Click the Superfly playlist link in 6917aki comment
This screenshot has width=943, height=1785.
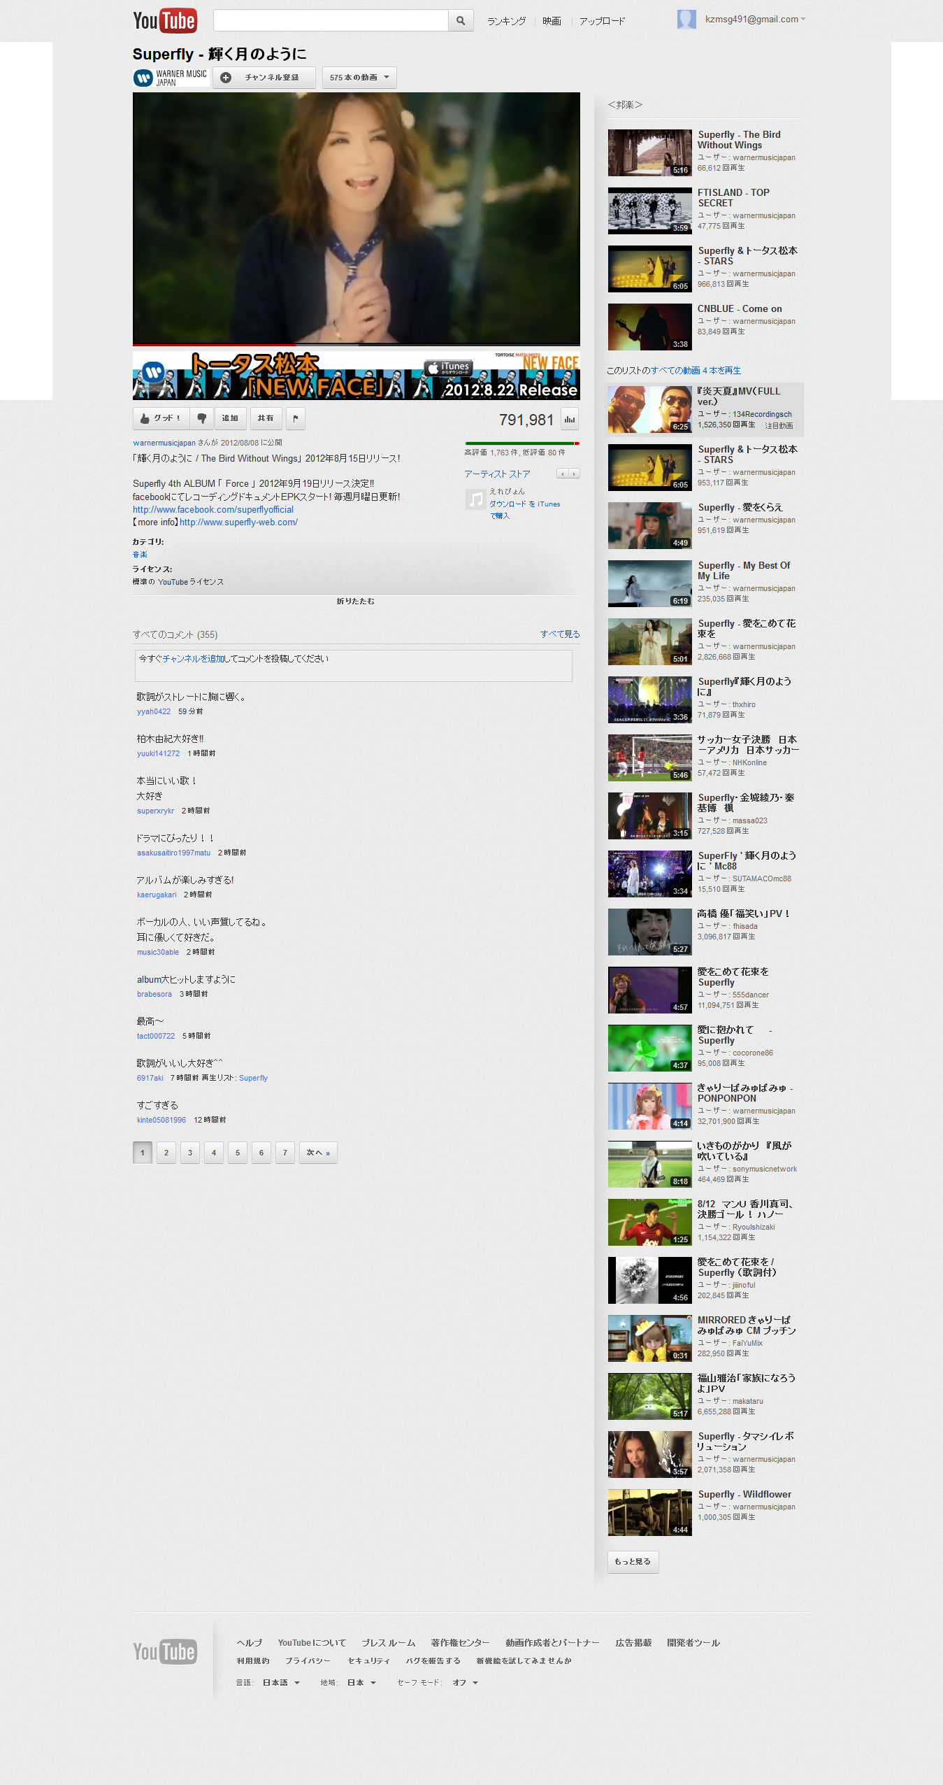pos(253,1078)
